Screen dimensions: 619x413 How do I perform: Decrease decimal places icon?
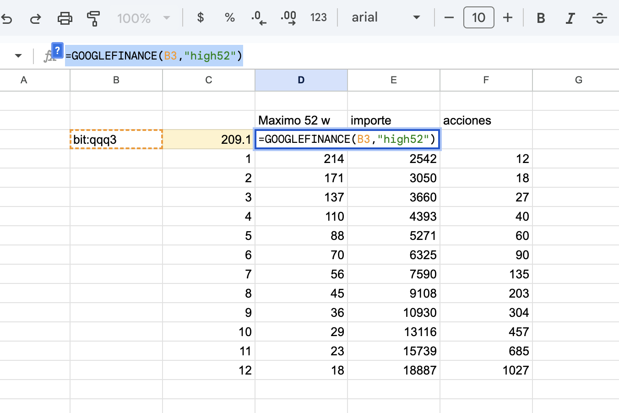[x=259, y=18]
